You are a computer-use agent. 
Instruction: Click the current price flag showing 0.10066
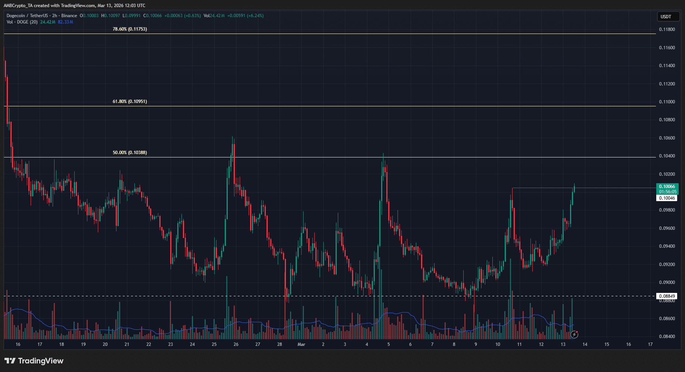click(x=668, y=186)
